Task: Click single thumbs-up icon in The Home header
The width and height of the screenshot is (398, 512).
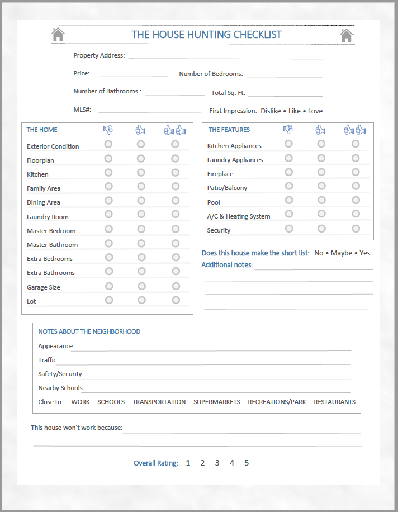Action: pyautogui.click(x=140, y=130)
